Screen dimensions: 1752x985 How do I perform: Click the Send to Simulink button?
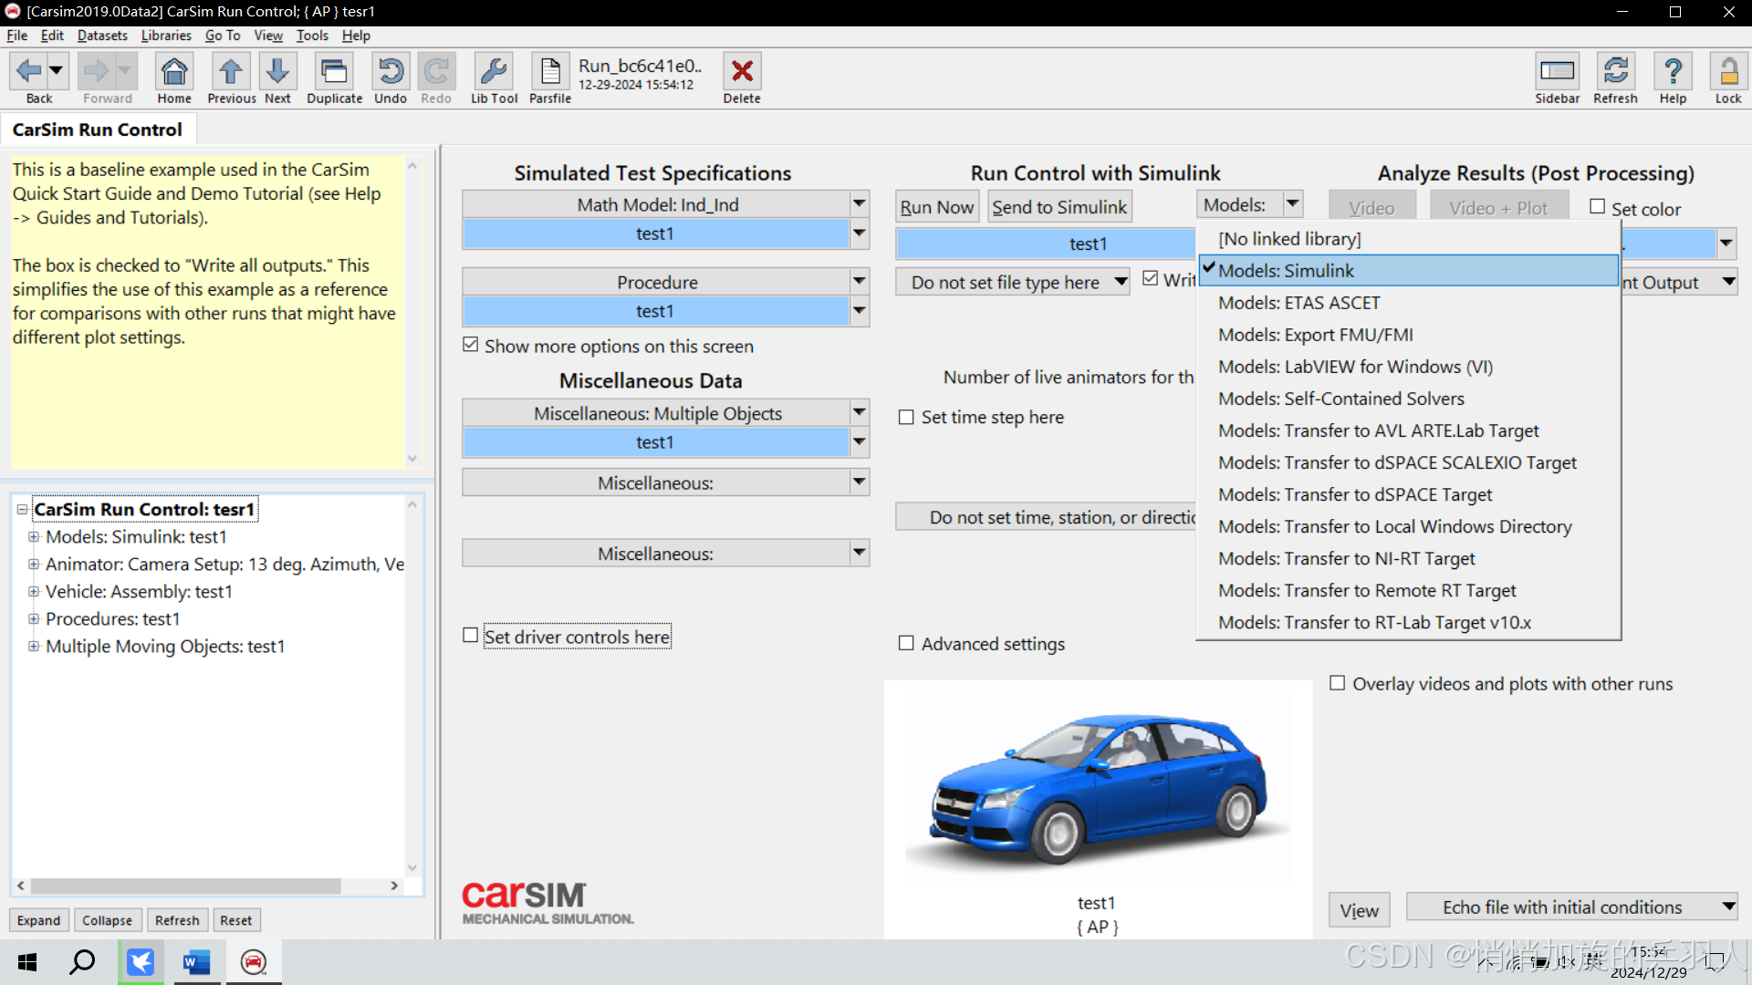[1059, 207]
